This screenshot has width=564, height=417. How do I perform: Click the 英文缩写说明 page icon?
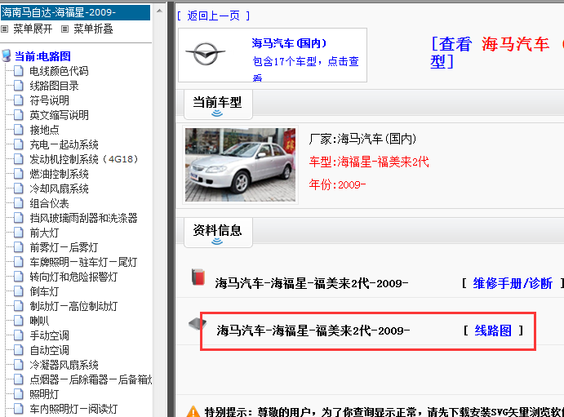18,115
